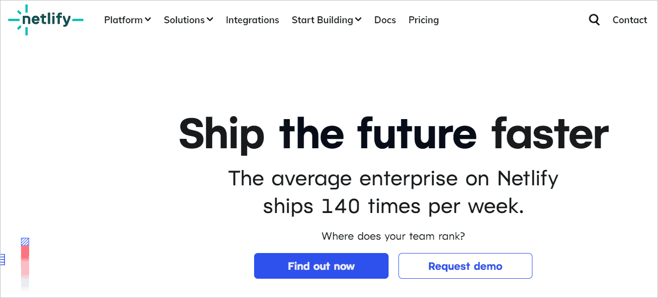Click the "Request demo" button
This screenshot has width=658, height=298.
[465, 265]
